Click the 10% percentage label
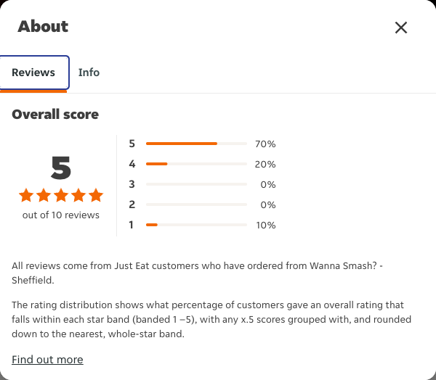This screenshot has height=380, width=436. pos(266,225)
